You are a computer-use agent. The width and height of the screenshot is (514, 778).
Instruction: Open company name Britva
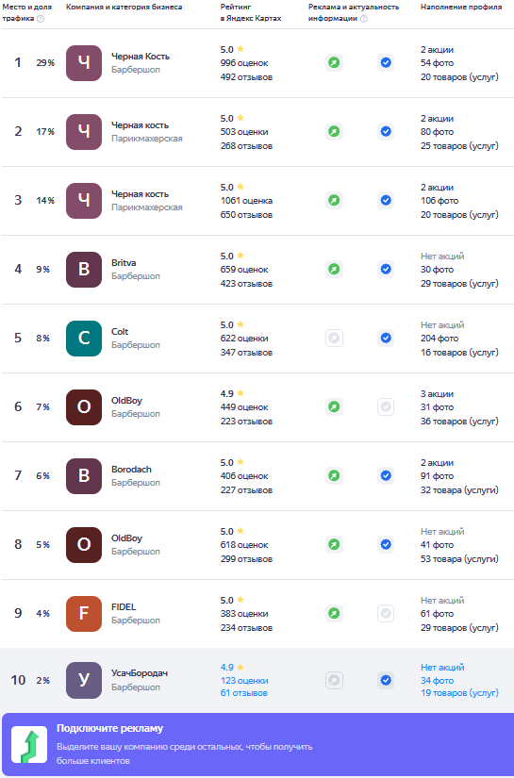point(124,263)
